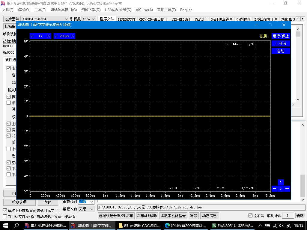Toggle hardware option checkbox starting 空
Image resolution: width=307 pixels, height=230 pixels.
[x=9, y=163]
